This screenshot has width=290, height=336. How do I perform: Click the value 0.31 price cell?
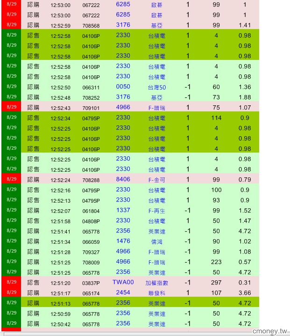point(245,283)
